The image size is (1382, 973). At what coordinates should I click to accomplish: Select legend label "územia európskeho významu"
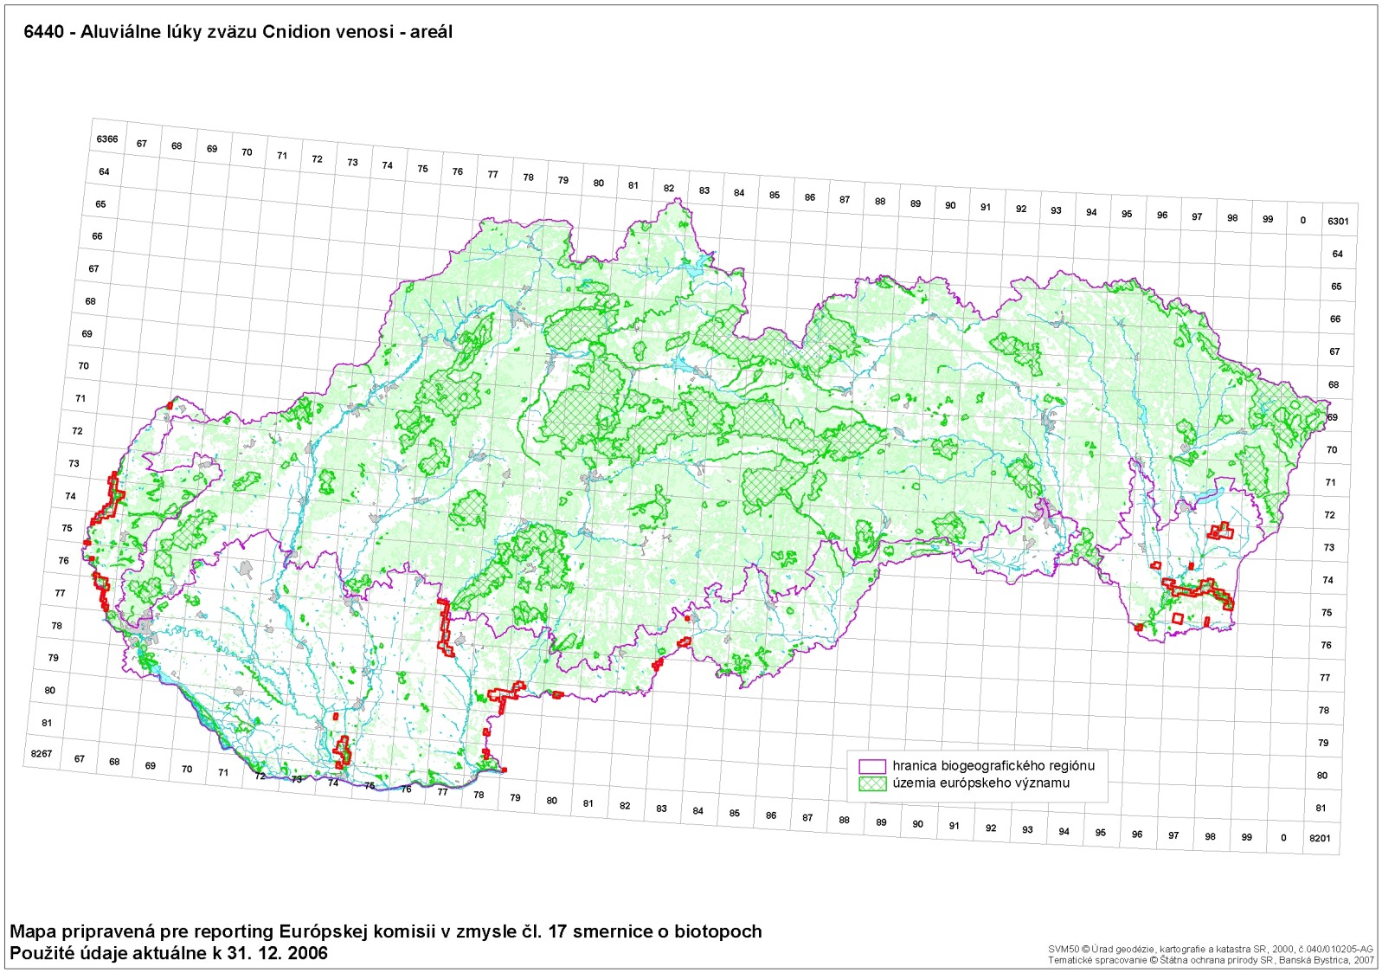[x=981, y=783]
